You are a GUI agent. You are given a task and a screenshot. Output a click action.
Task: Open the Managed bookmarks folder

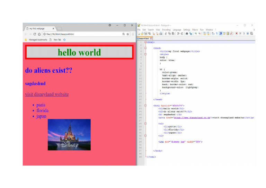pyautogui.click(x=35, y=40)
